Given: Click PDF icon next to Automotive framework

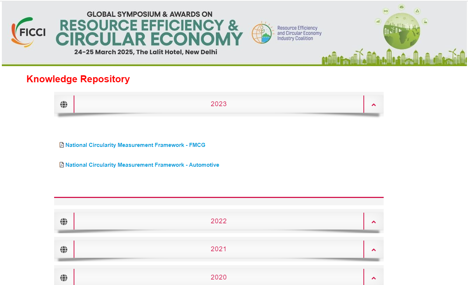Looking at the screenshot, I should [x=62, y=165].
